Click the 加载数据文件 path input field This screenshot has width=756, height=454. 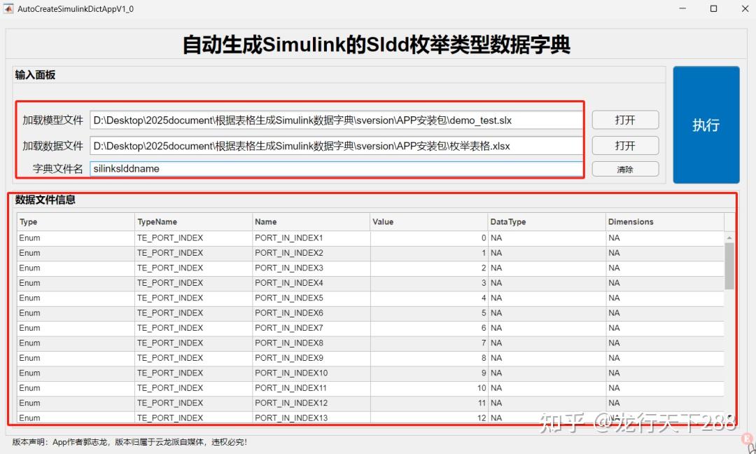coord(336,145)
